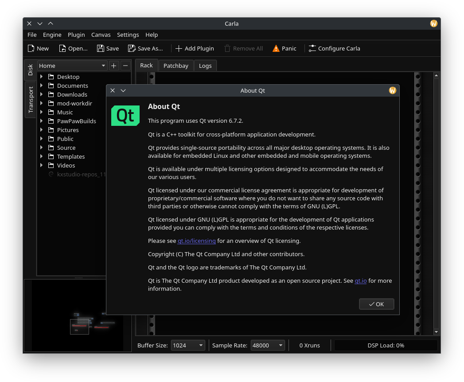Select the kxstudio-repos file entry
The image size is (464, 382).
pyautogui.click(x=72, y=174)
